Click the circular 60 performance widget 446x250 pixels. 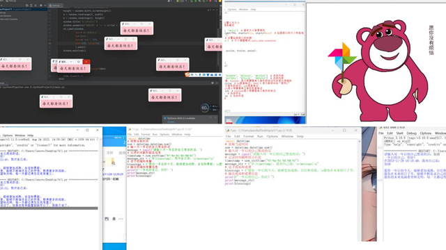pos(204,108)
